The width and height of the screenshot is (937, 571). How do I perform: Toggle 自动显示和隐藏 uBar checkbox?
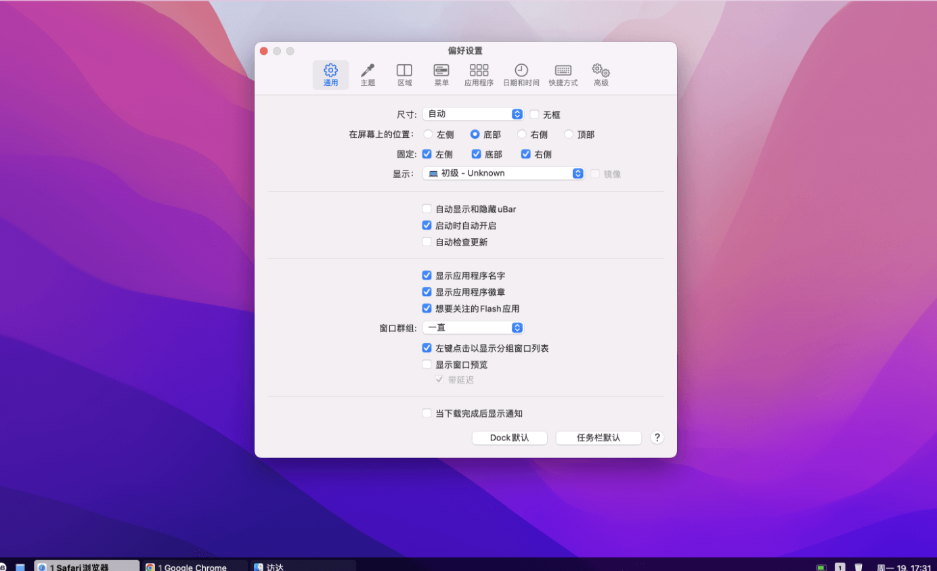(x=427, y=209)
